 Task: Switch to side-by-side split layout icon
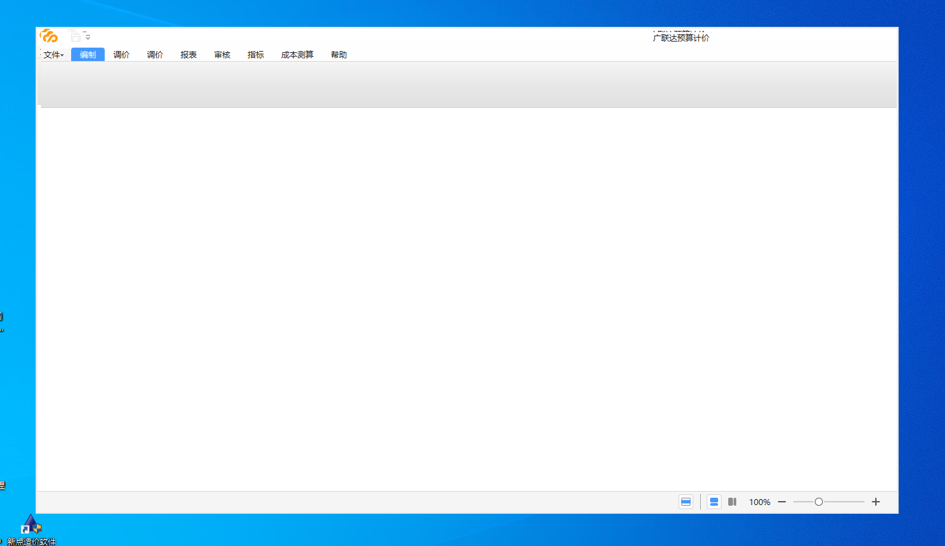pyautogui.click(x=732, y=502)
